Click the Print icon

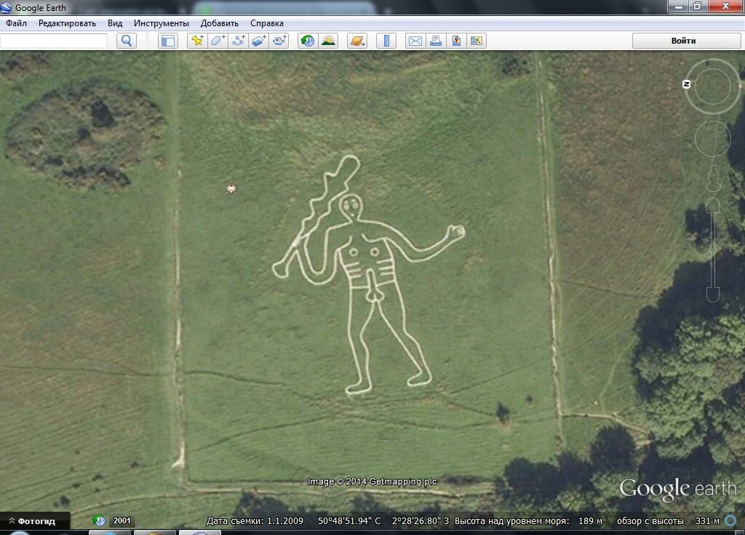[x=435, y=41]
